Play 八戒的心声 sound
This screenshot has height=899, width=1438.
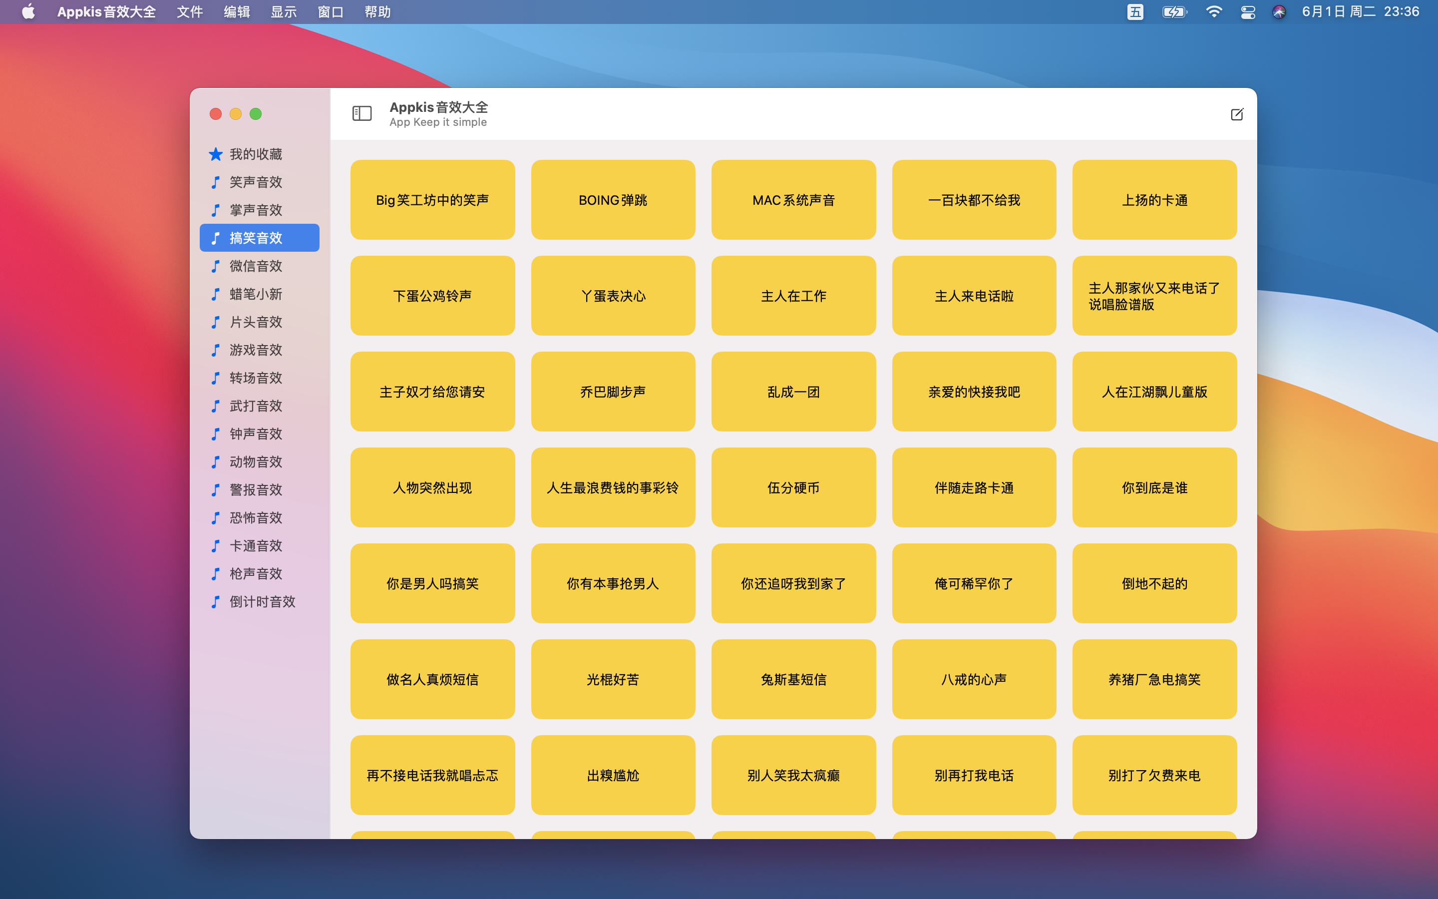pyautogui.click(x=974, y=679)
